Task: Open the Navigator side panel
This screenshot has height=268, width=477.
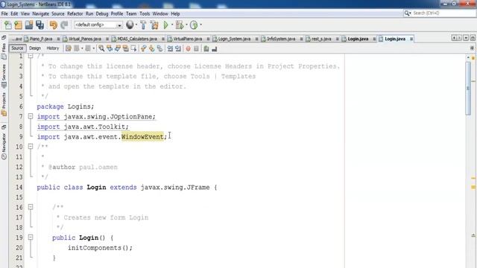Action: 4,146
